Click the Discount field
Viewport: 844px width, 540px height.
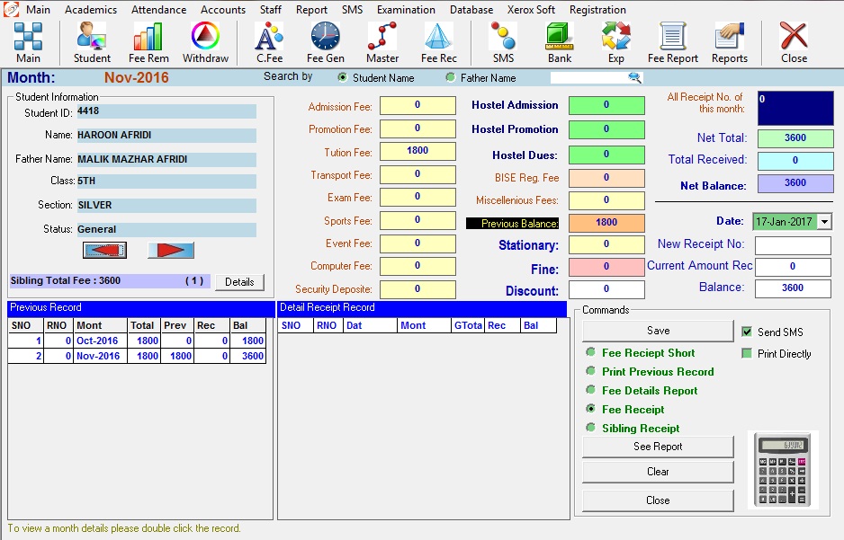click(x=606, y=289)
